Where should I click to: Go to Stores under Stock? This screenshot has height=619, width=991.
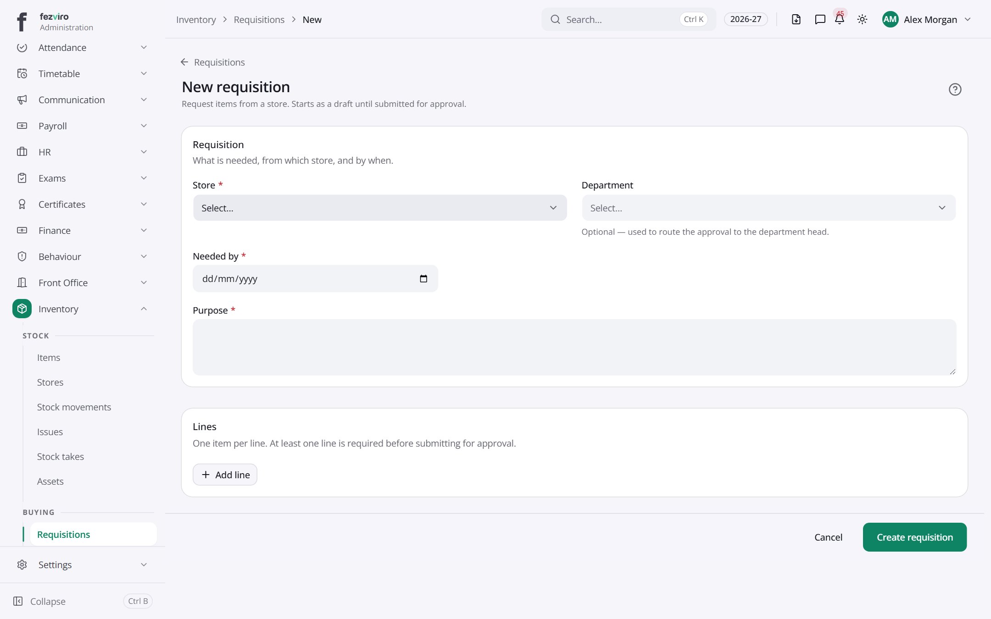click(x=50, y=382)
